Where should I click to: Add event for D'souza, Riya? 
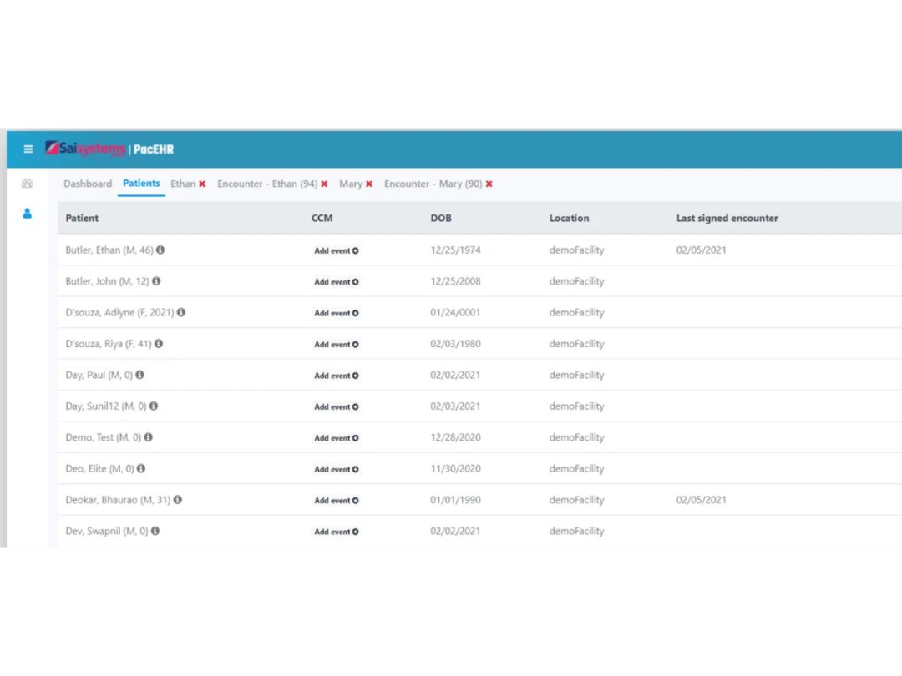(337, 345)
